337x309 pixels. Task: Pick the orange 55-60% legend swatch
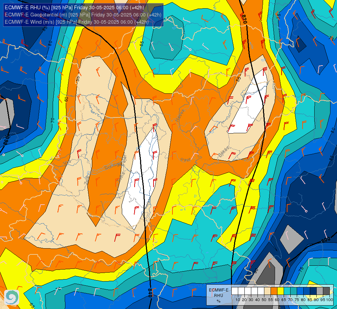point(274,291)
